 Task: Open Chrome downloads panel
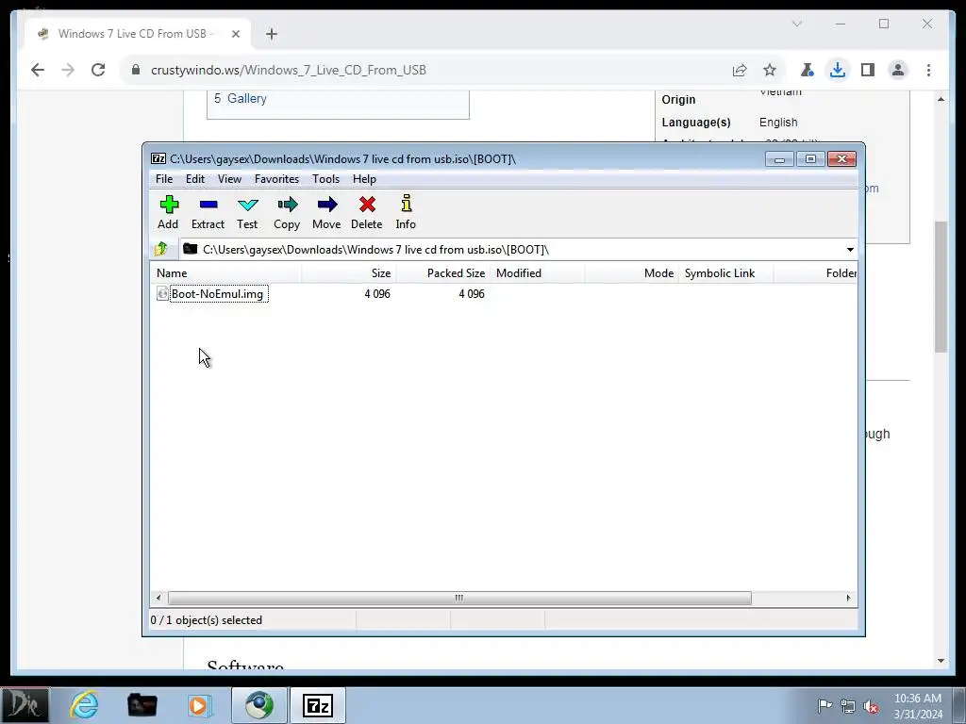click(838, 70)
